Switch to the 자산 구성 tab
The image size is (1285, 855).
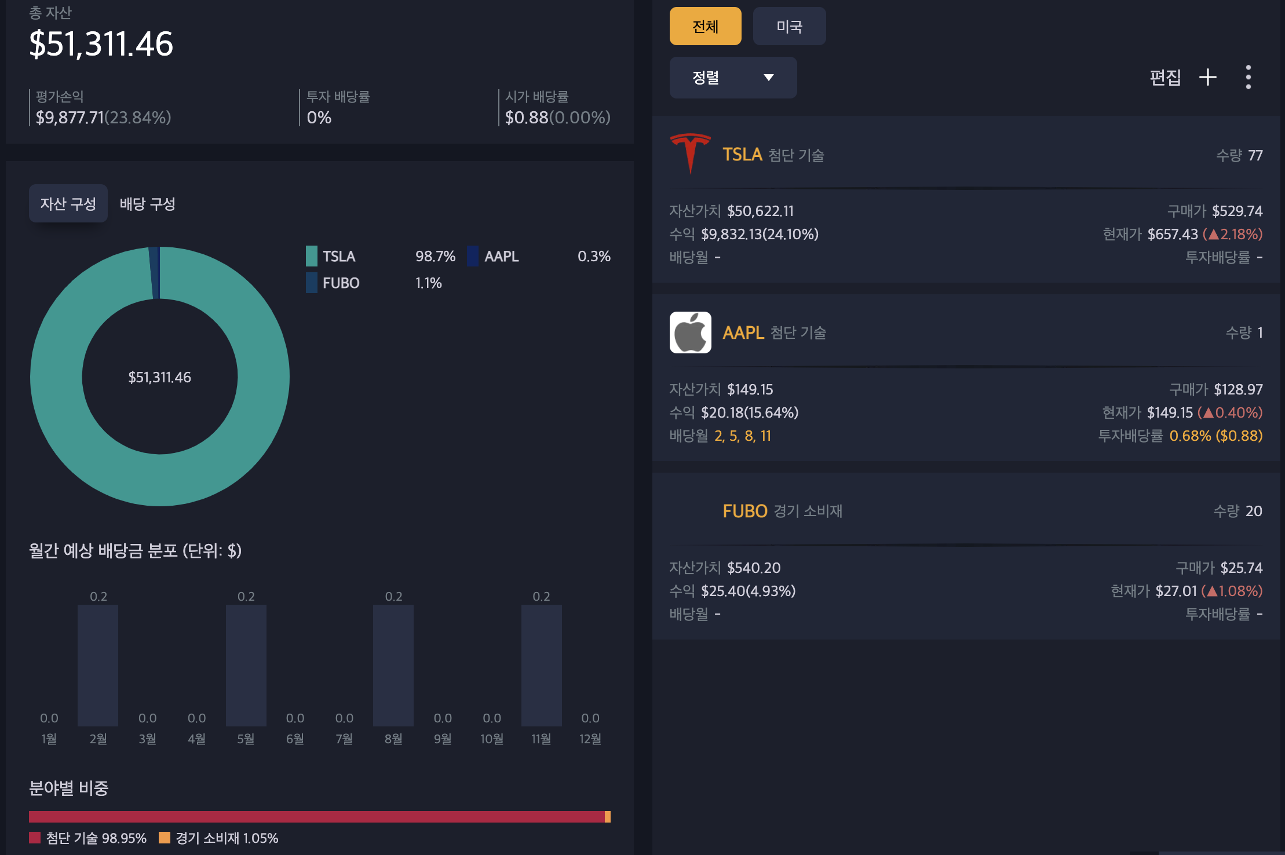pyautogui.click(x=68, y=204)
